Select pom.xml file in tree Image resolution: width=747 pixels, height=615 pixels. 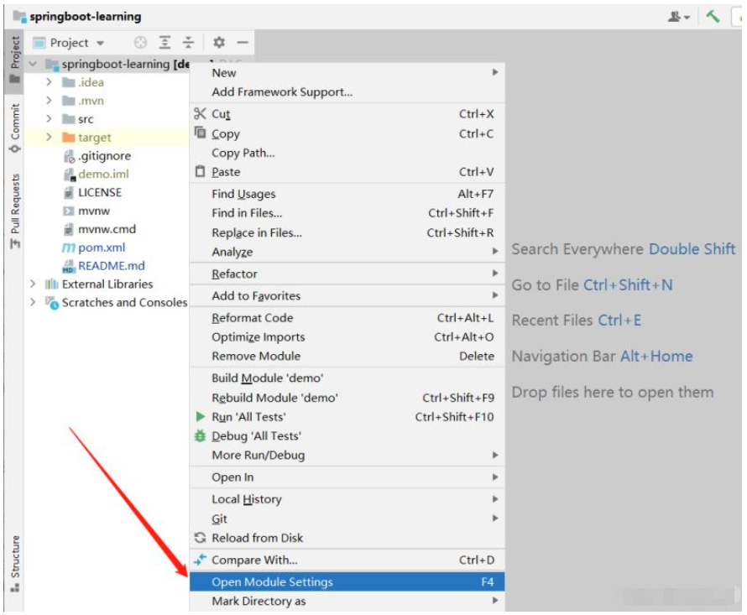(x=102, y=248)
